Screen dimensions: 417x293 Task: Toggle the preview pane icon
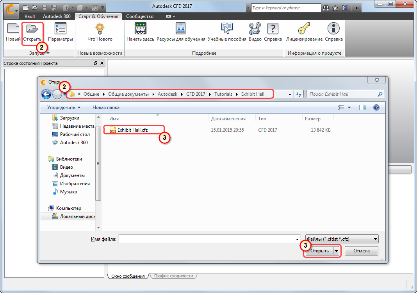tap(362, 107)
